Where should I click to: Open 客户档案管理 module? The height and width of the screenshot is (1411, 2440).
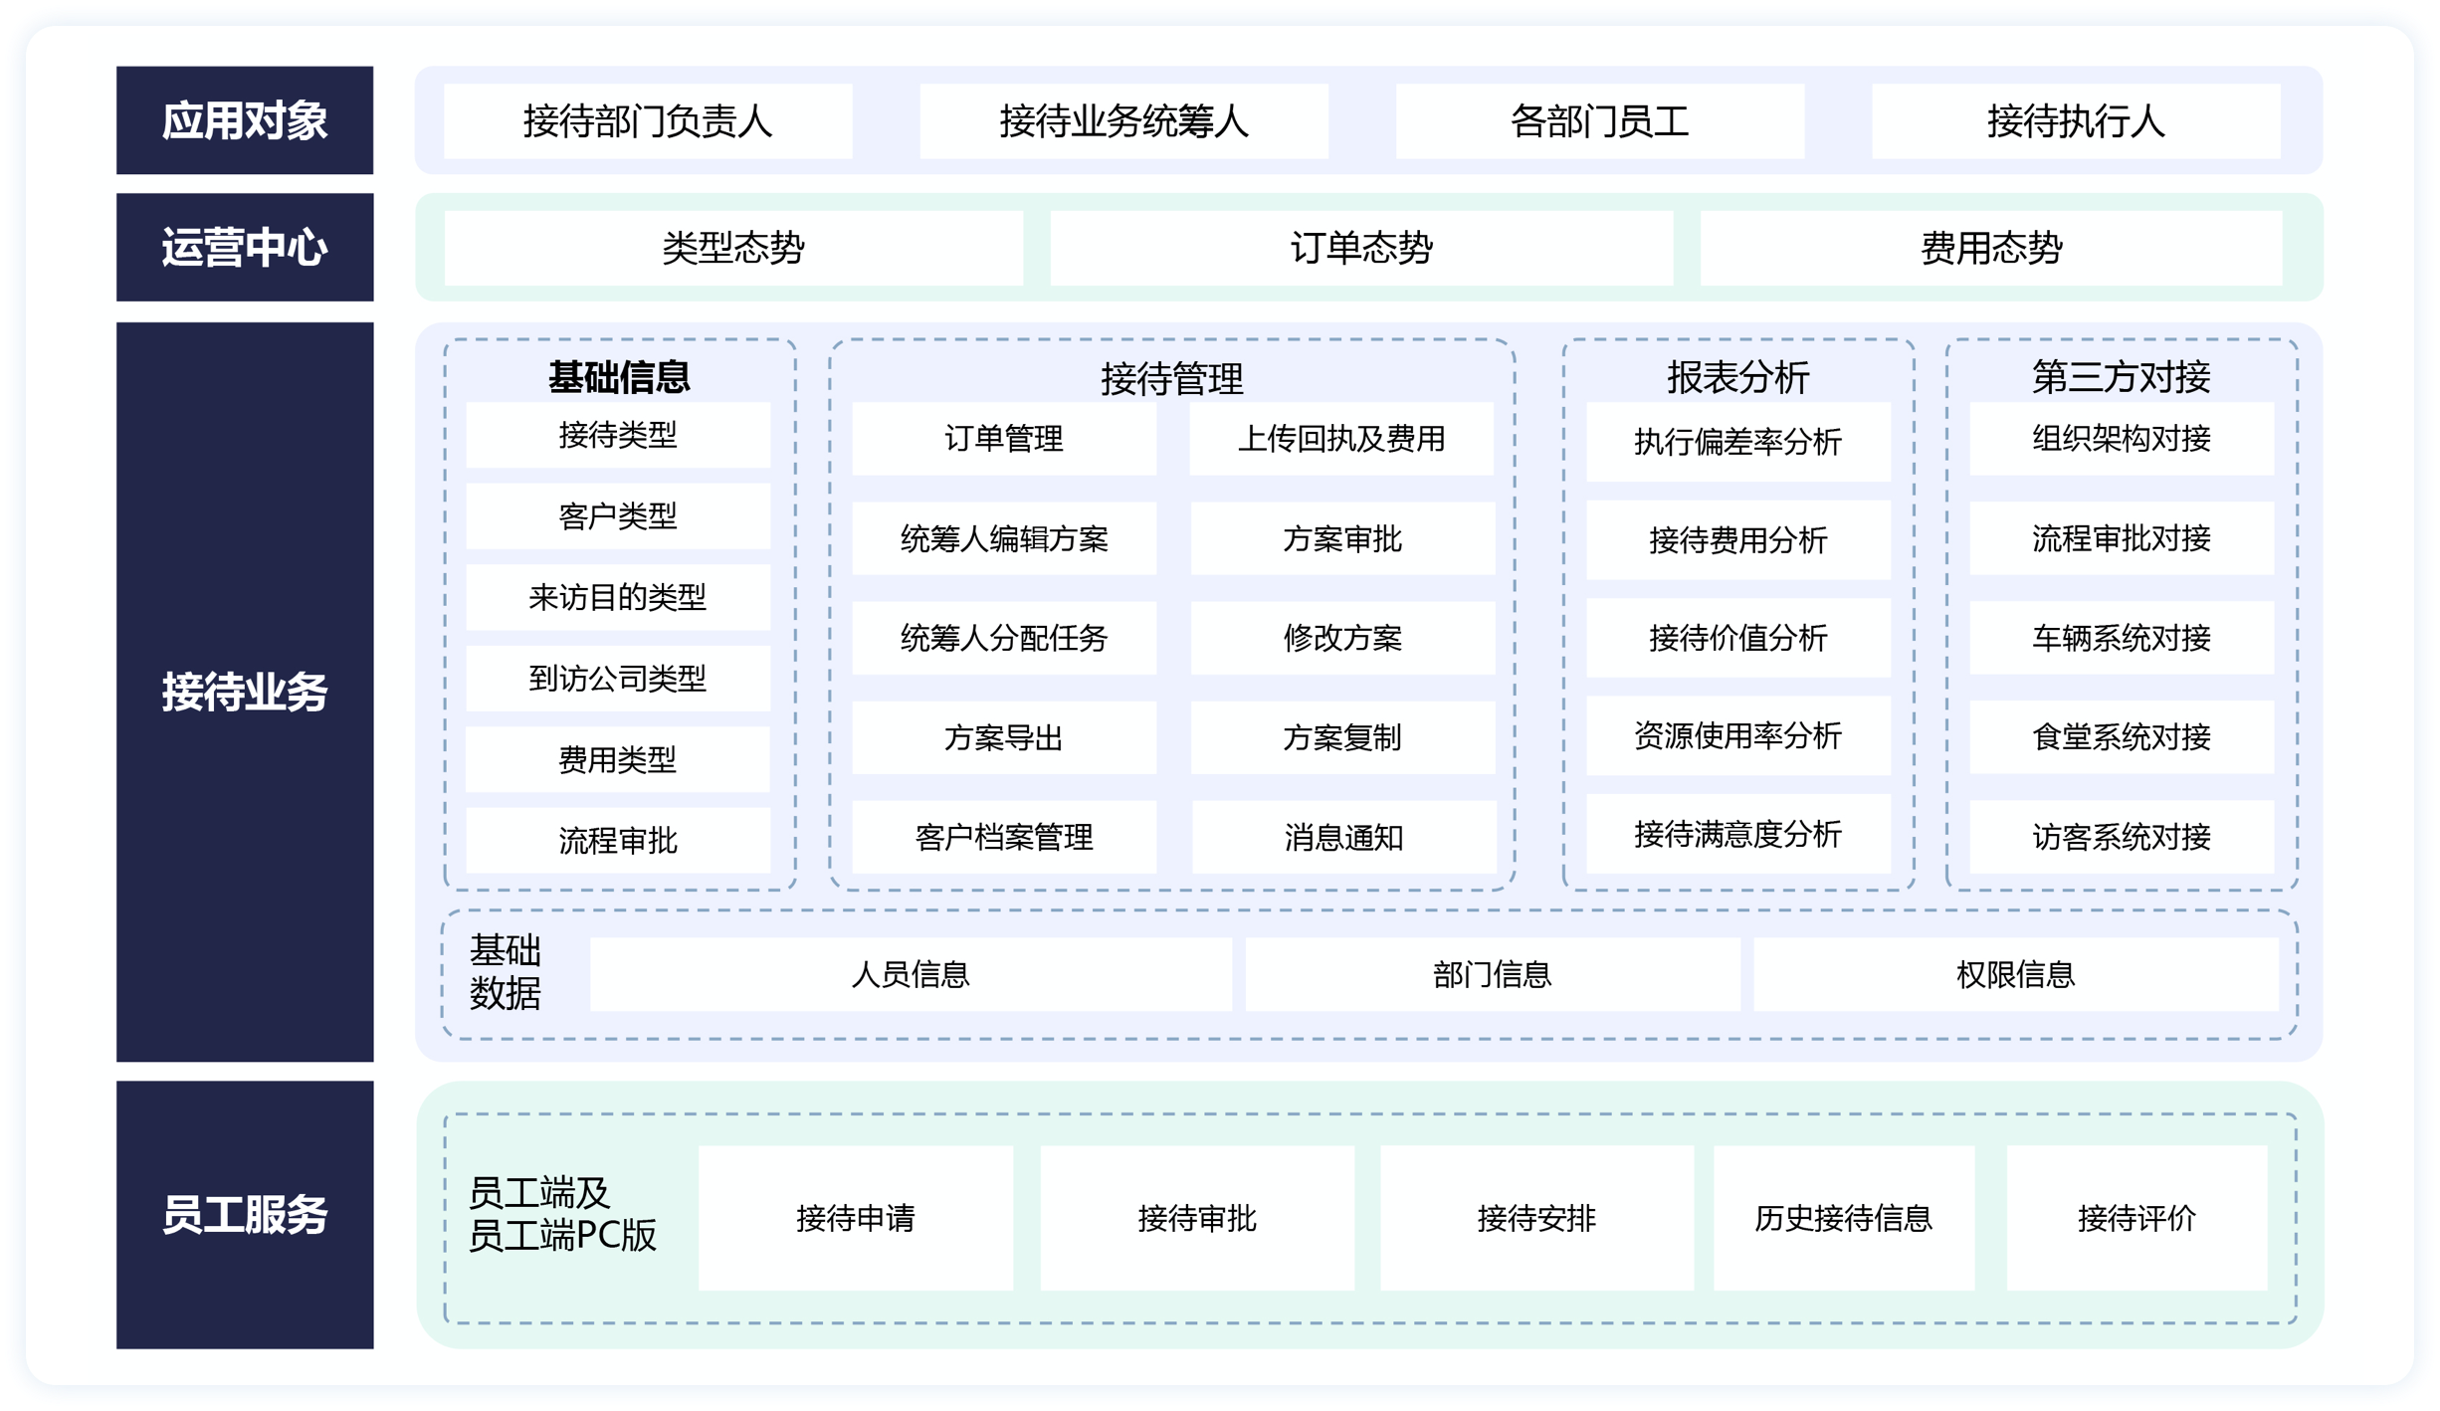[1004, 838]
